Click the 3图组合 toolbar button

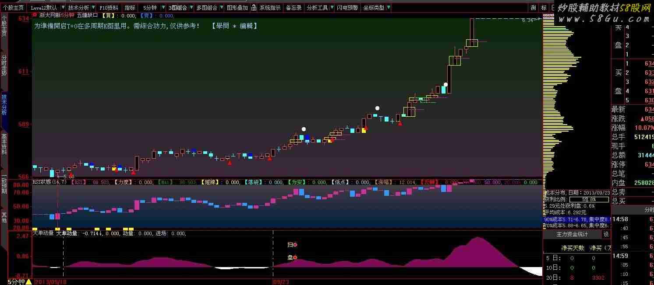coord(177,7)
